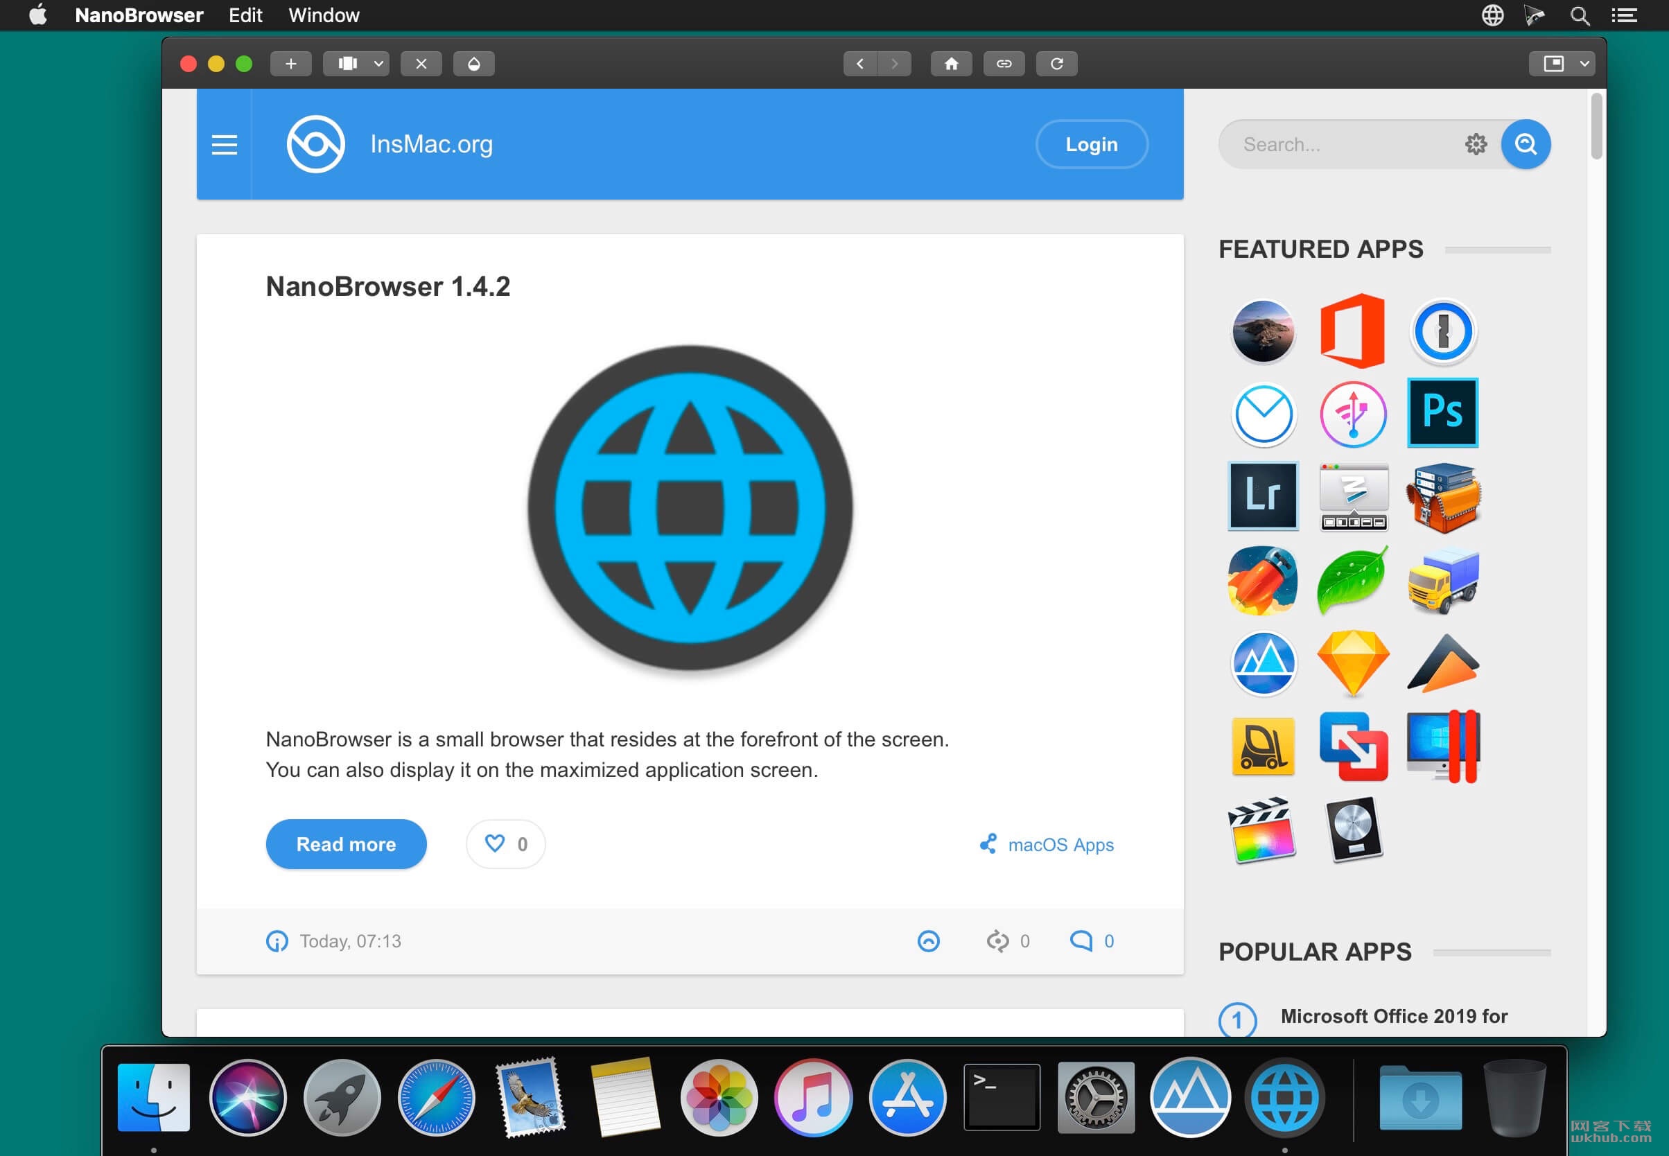Open 1Password featured app

pos(1443,332)
